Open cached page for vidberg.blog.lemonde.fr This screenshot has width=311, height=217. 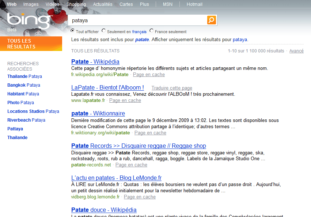[x=140, y=197]
